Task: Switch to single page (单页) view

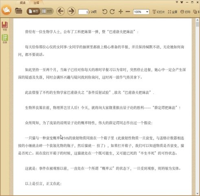Action: click(33, 11)
